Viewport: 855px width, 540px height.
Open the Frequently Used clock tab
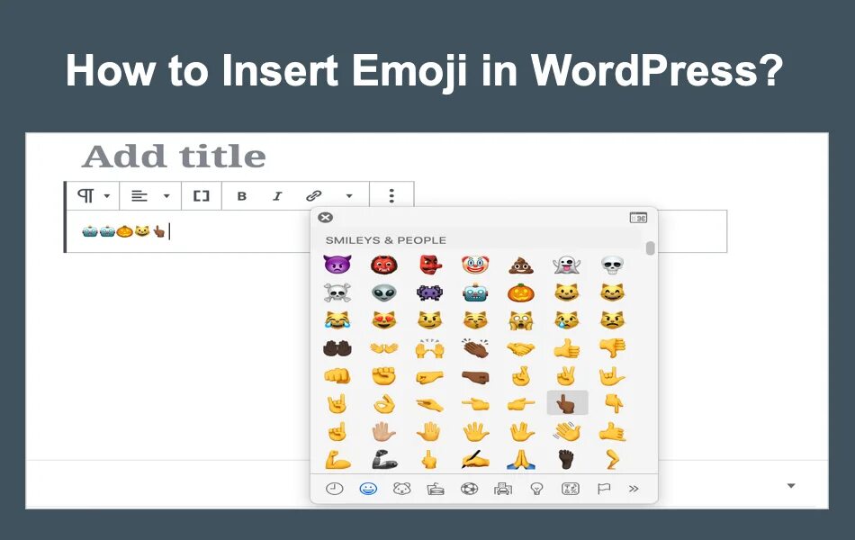[334, 489]
